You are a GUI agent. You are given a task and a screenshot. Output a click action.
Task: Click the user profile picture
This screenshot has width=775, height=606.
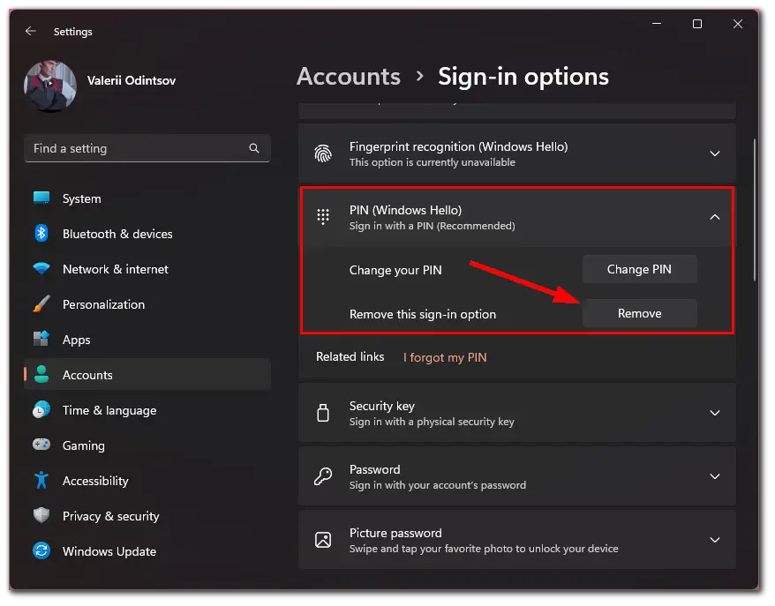click(50, 86)
